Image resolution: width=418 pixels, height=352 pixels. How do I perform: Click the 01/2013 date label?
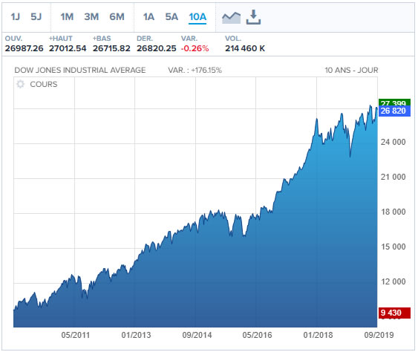pos(136,335)
